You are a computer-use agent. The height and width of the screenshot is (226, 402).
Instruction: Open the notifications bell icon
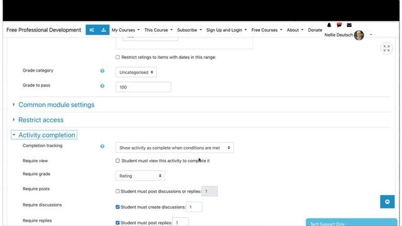tap(329, 25)
